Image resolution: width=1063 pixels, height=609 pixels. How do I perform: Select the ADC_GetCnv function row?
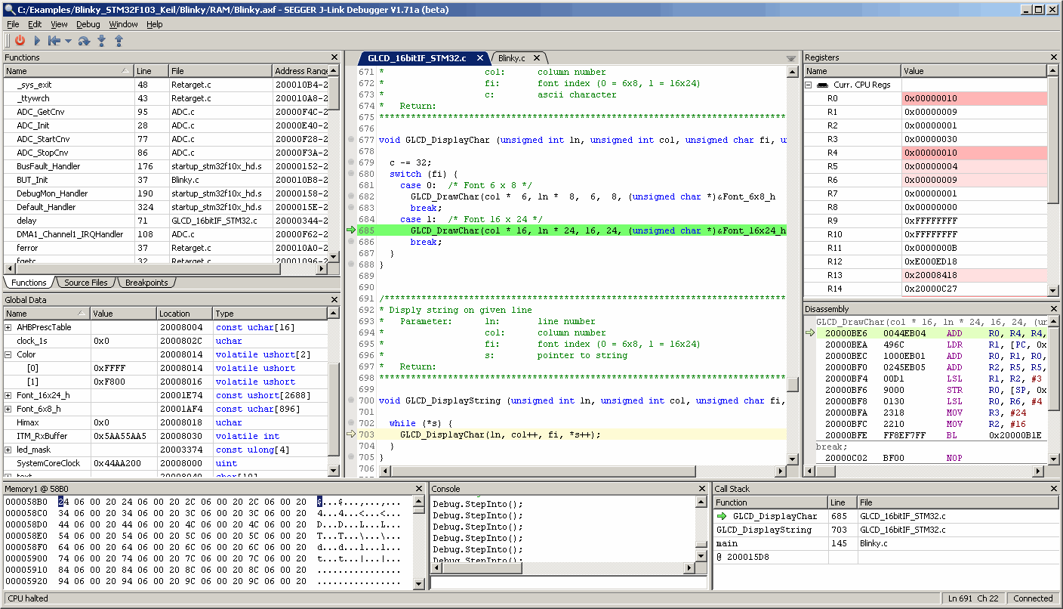tap(167, 112)
